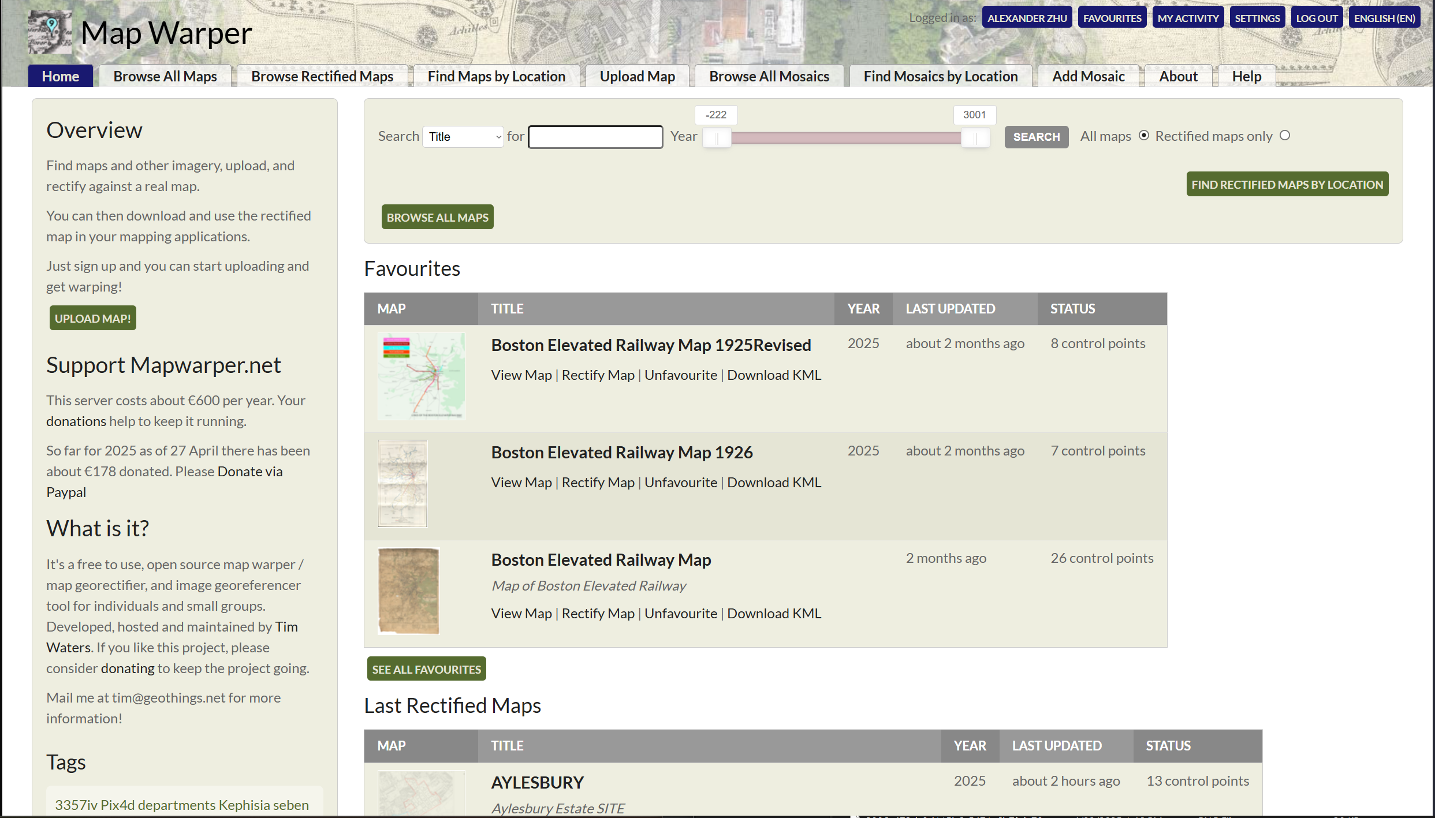Open Browse All Mosaics tab

769,76
